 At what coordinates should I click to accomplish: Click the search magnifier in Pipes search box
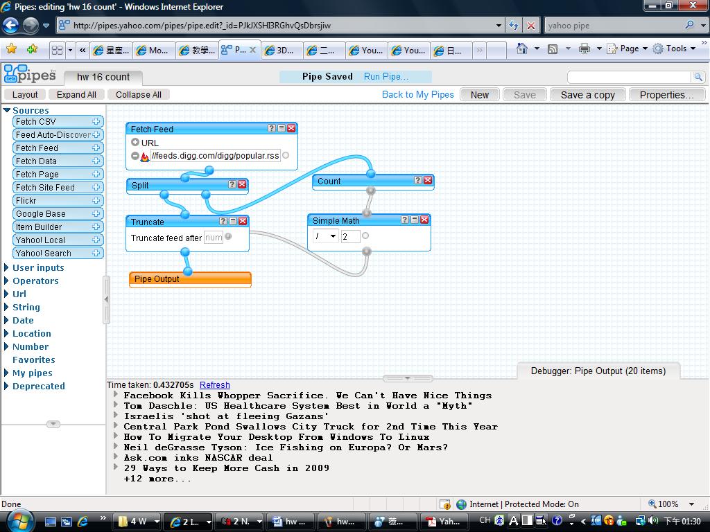coord(698,78)
